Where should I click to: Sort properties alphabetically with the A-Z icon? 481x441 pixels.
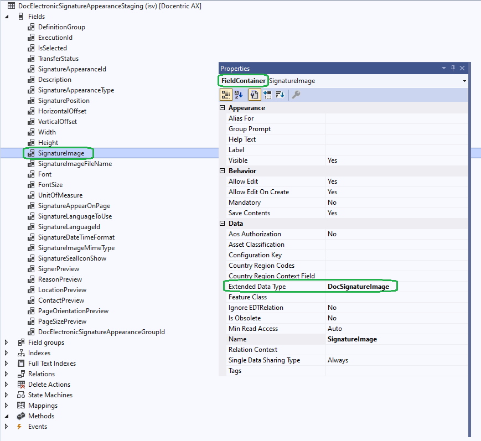point(239,95)
